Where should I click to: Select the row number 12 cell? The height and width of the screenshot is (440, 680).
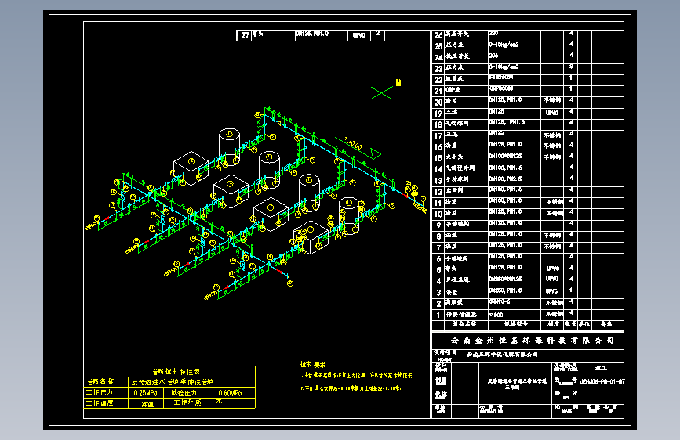(438, 191)
